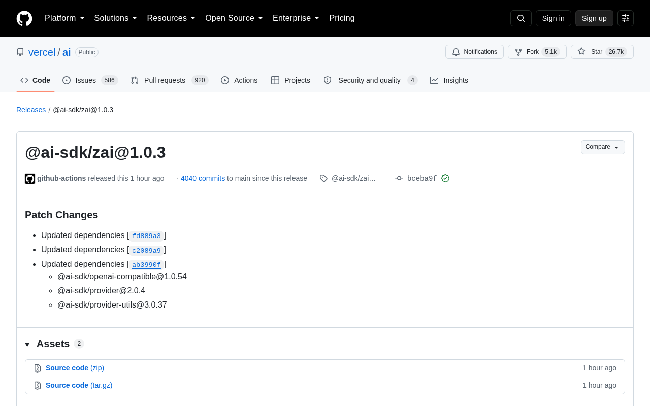Image resolution: width=650 pixels, height=406 pixels.
Task: Click @ai-sdk/provider-utils@3.0.37 list item
Action: 112,305
